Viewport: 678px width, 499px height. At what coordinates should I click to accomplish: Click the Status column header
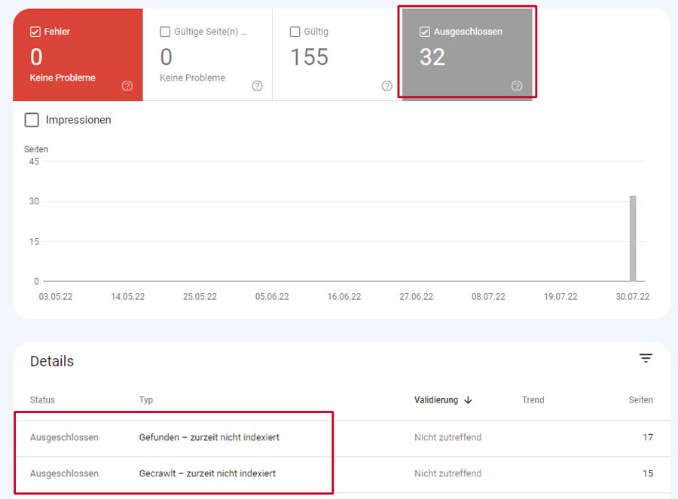(42, 400)
